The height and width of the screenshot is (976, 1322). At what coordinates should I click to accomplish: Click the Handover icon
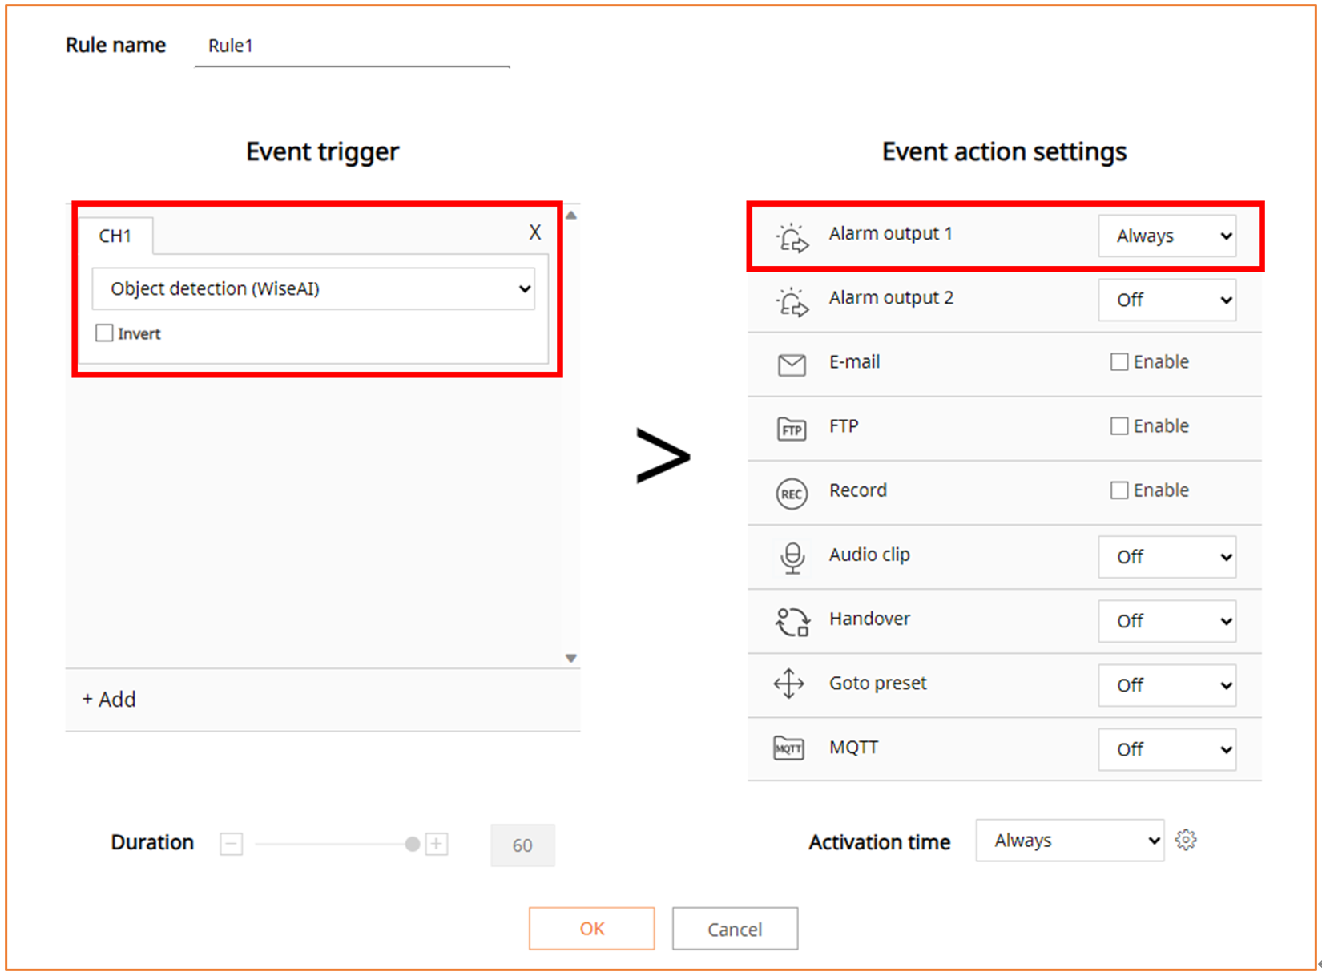pos(792,622)
